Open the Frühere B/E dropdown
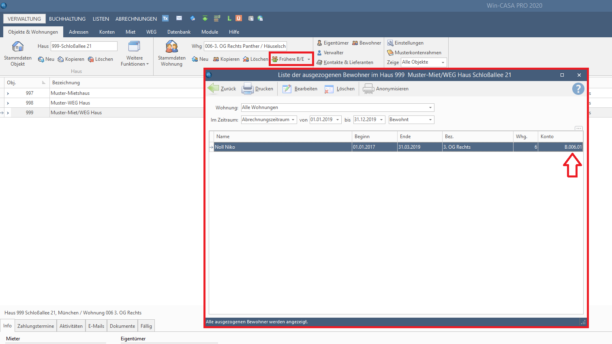This screenshot has width=612, height=344. [309, 59]
